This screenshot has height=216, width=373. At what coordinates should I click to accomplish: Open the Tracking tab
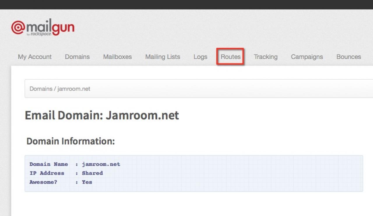[x=265, y=57]
